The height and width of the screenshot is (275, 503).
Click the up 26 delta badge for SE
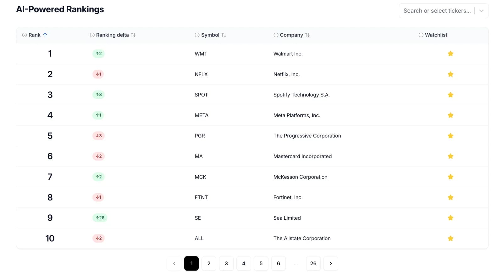click(100, 218)
